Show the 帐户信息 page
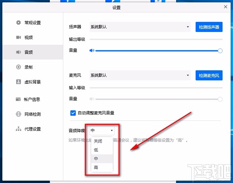Image resolution: width=233 pixels, height=183 pixels. click(x=33, y=99)
